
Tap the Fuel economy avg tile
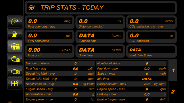pyautogui.click(x=49, y=22)
